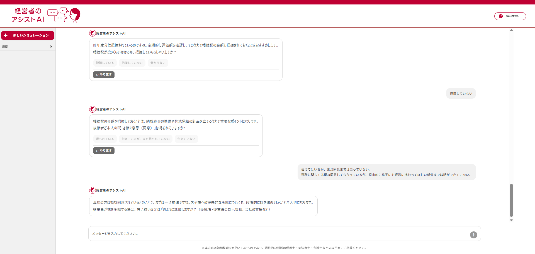Click the 履歴 label in sidebar
This screenshot has height=254, width=535.
point(5,47)
